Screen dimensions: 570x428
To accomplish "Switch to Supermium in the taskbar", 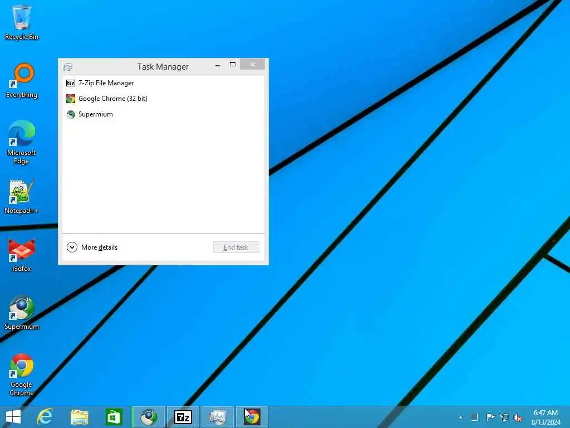I will click(x=148, y=417).
